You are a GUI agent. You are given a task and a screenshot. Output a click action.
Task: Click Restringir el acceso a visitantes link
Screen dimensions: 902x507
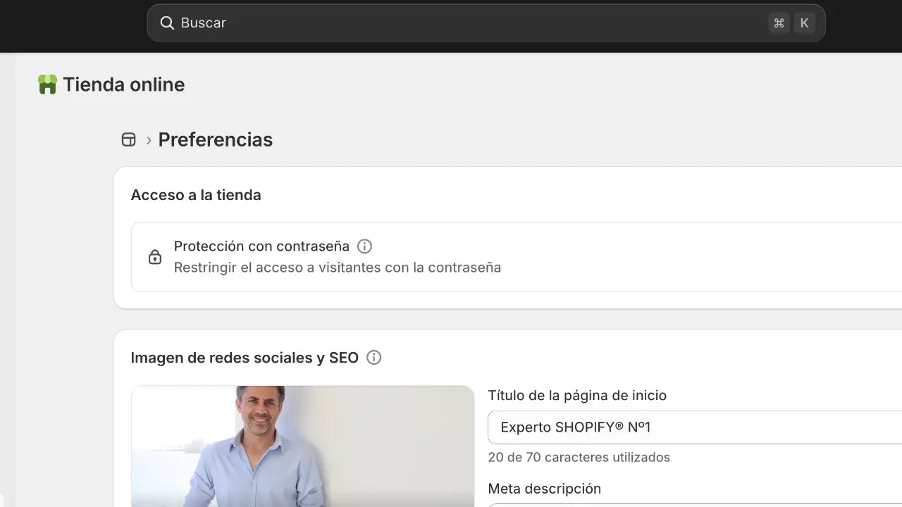(338, 267)
